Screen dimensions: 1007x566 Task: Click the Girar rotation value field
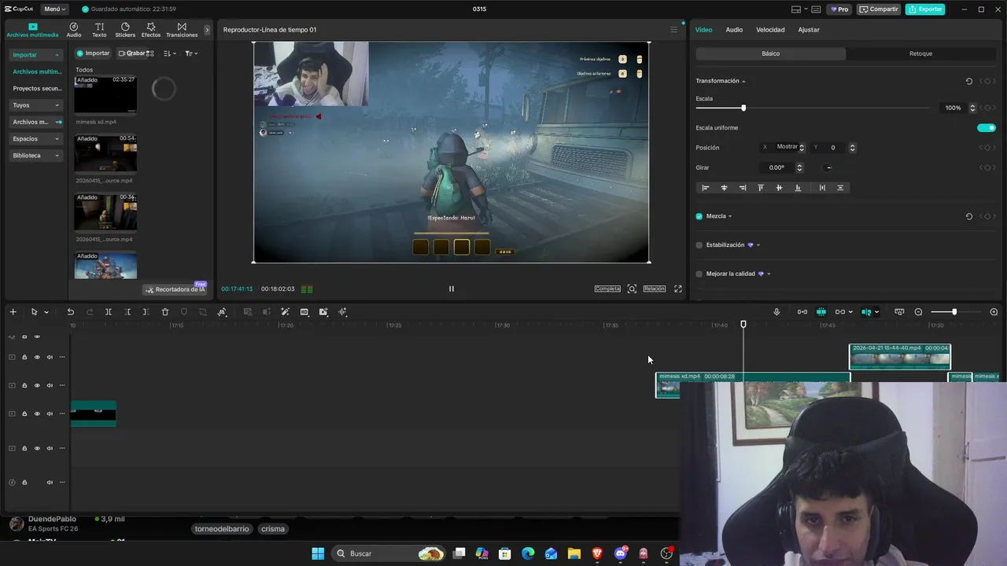pyautogui.click(x=777, y=167)
